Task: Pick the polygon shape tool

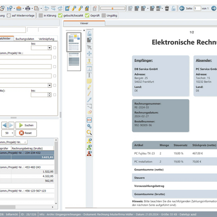Action: tap(89, 106)
